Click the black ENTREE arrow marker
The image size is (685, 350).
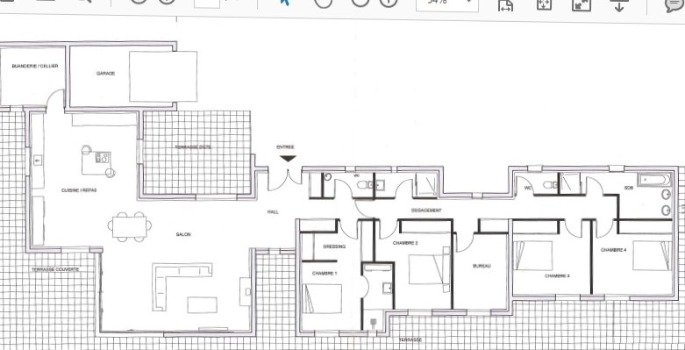coord(288,159)
